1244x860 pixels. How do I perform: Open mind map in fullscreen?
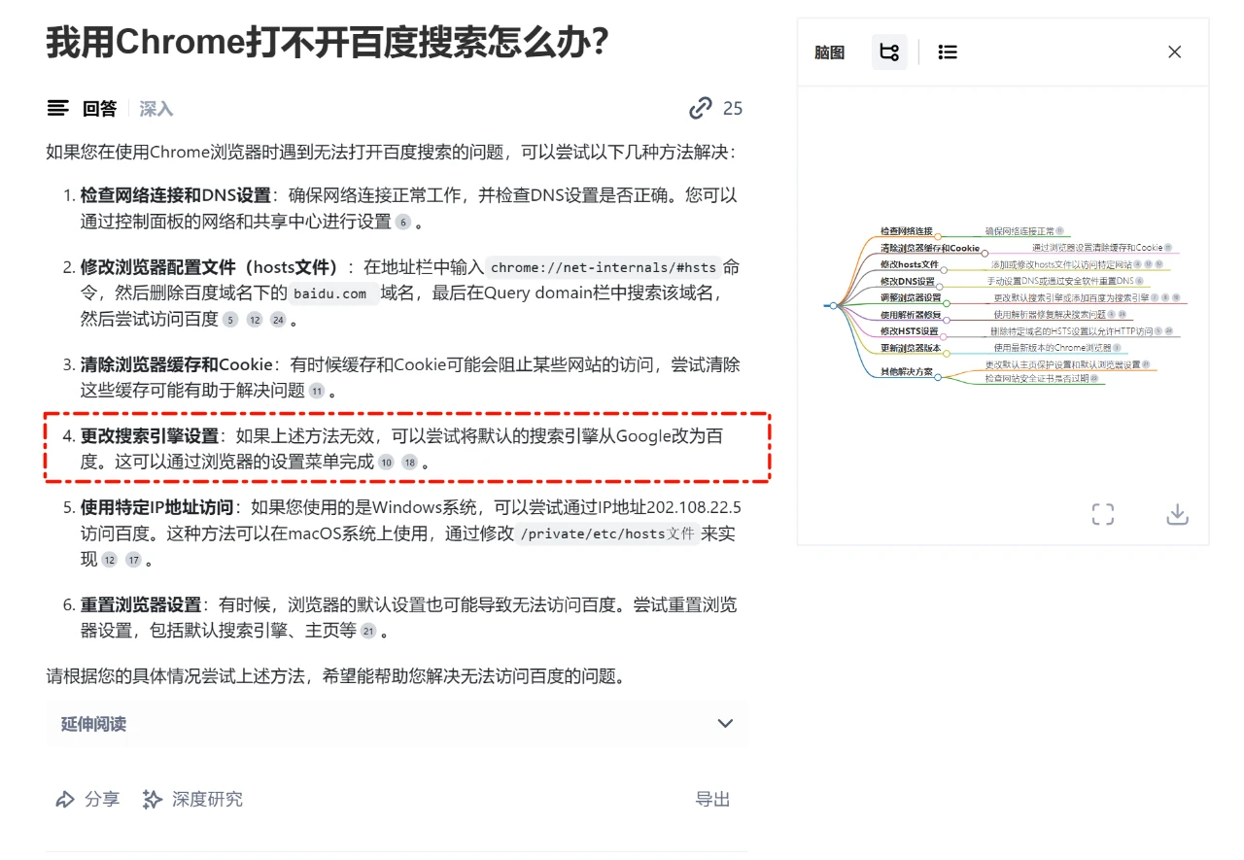point(1103,514)
